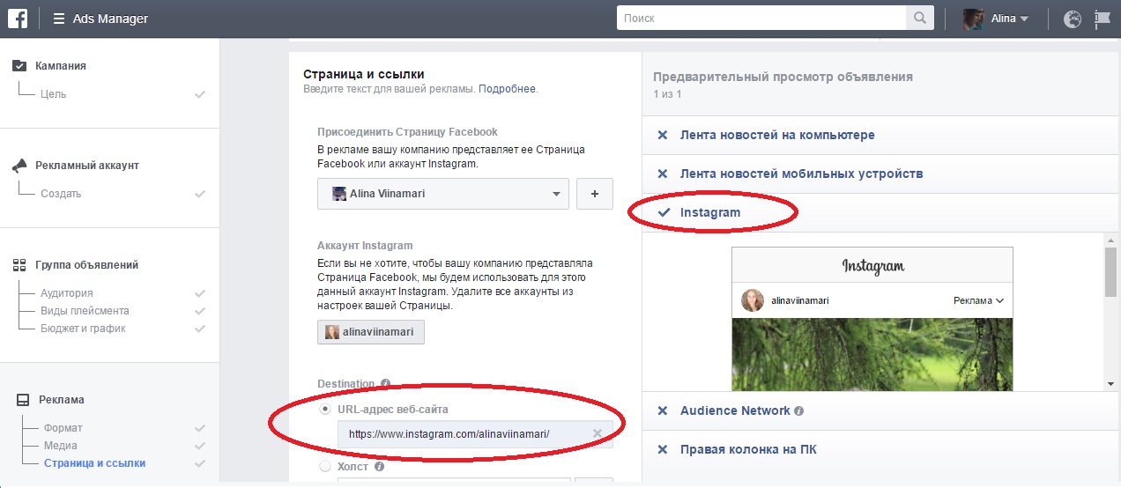The width and height of the screenshot is (1121, 488).
Task: Click the plus button to add Page
Action: tap(594, 194)
